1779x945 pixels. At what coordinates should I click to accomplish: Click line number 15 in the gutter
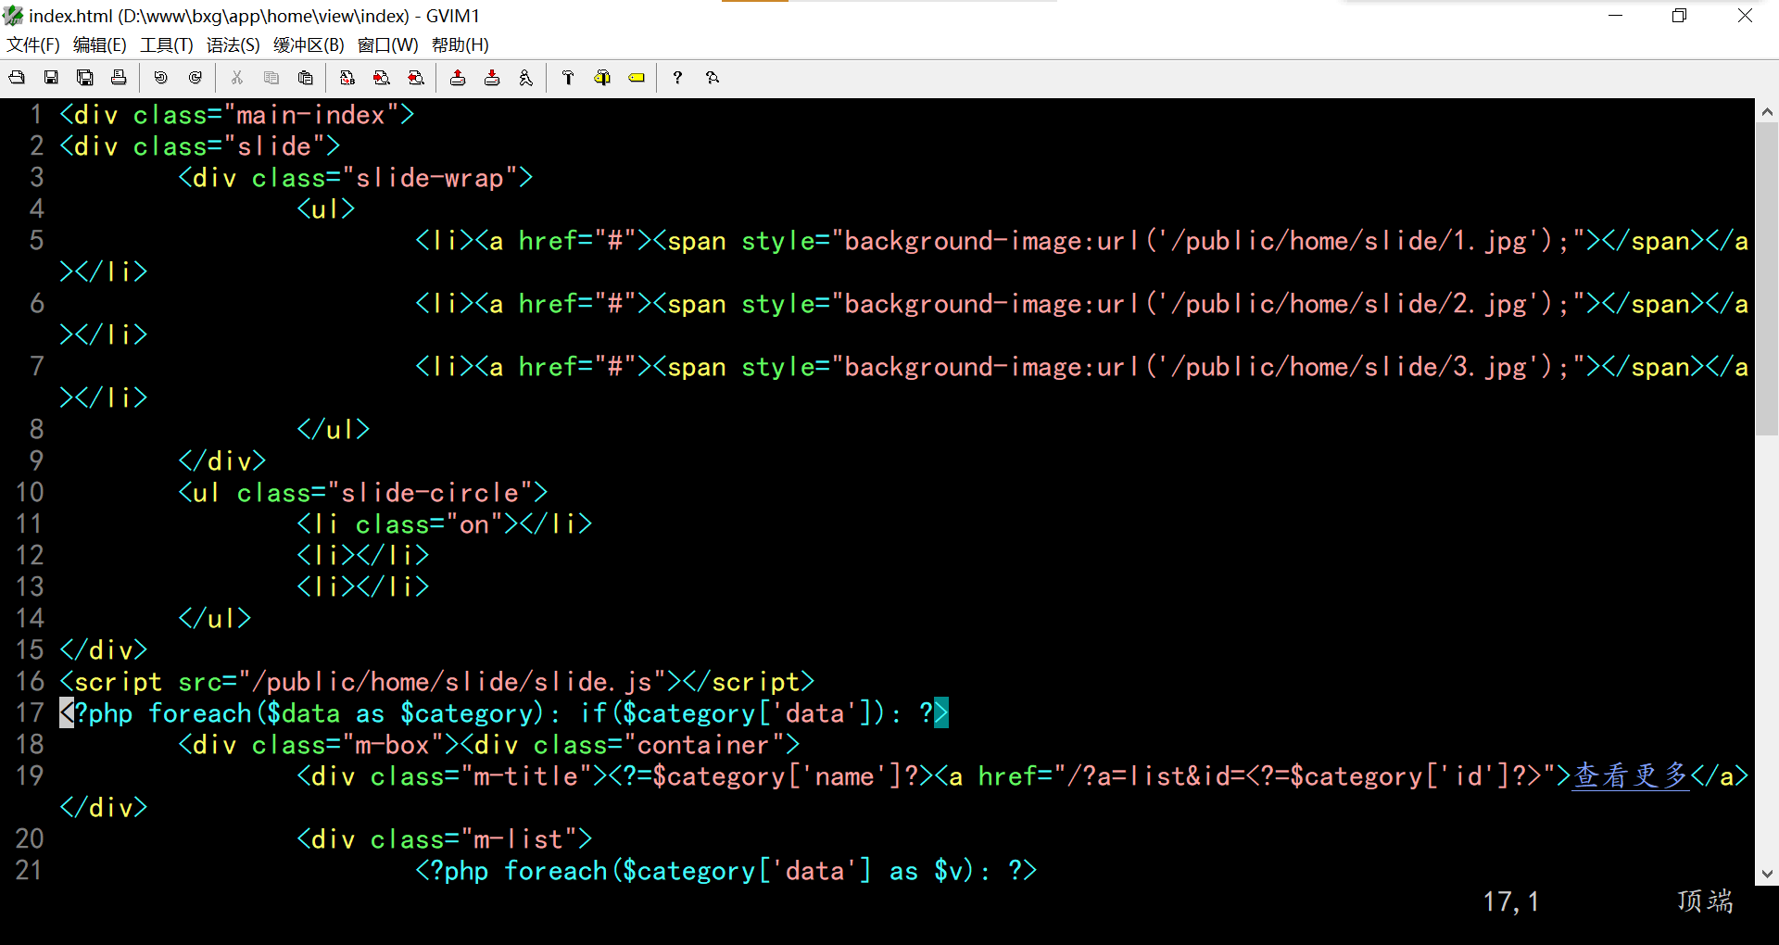(x=30, y=650)
